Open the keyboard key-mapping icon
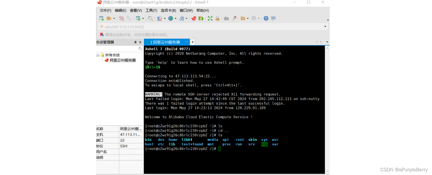 pos(226,19)
